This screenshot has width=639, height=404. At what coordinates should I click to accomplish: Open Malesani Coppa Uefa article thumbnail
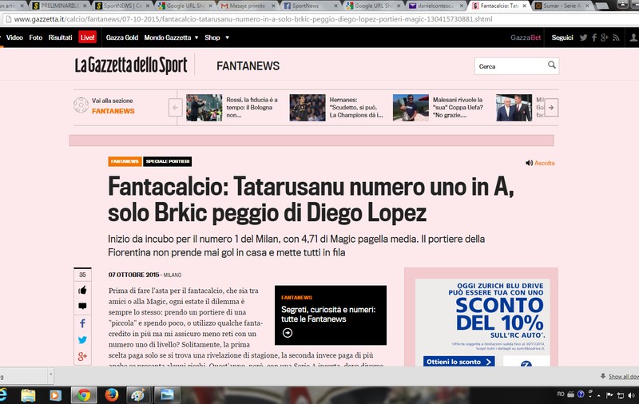(x=411, y=108)
